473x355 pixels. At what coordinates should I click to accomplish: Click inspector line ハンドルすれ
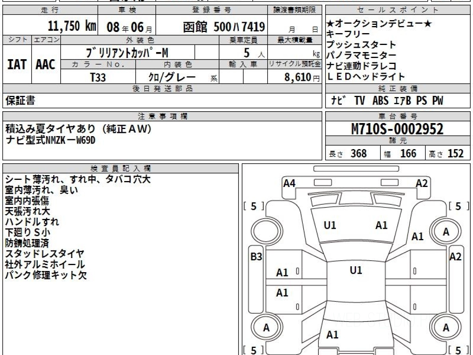32,222
